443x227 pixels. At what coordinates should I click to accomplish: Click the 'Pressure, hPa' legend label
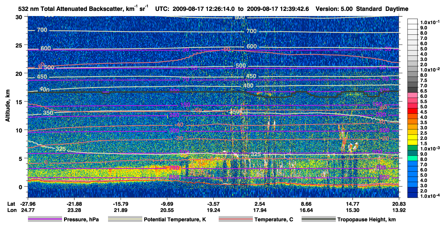click(x=81, y=220)
